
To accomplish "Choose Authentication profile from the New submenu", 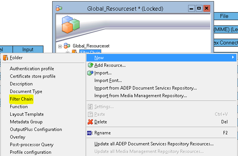I will [x=32, y=69].
